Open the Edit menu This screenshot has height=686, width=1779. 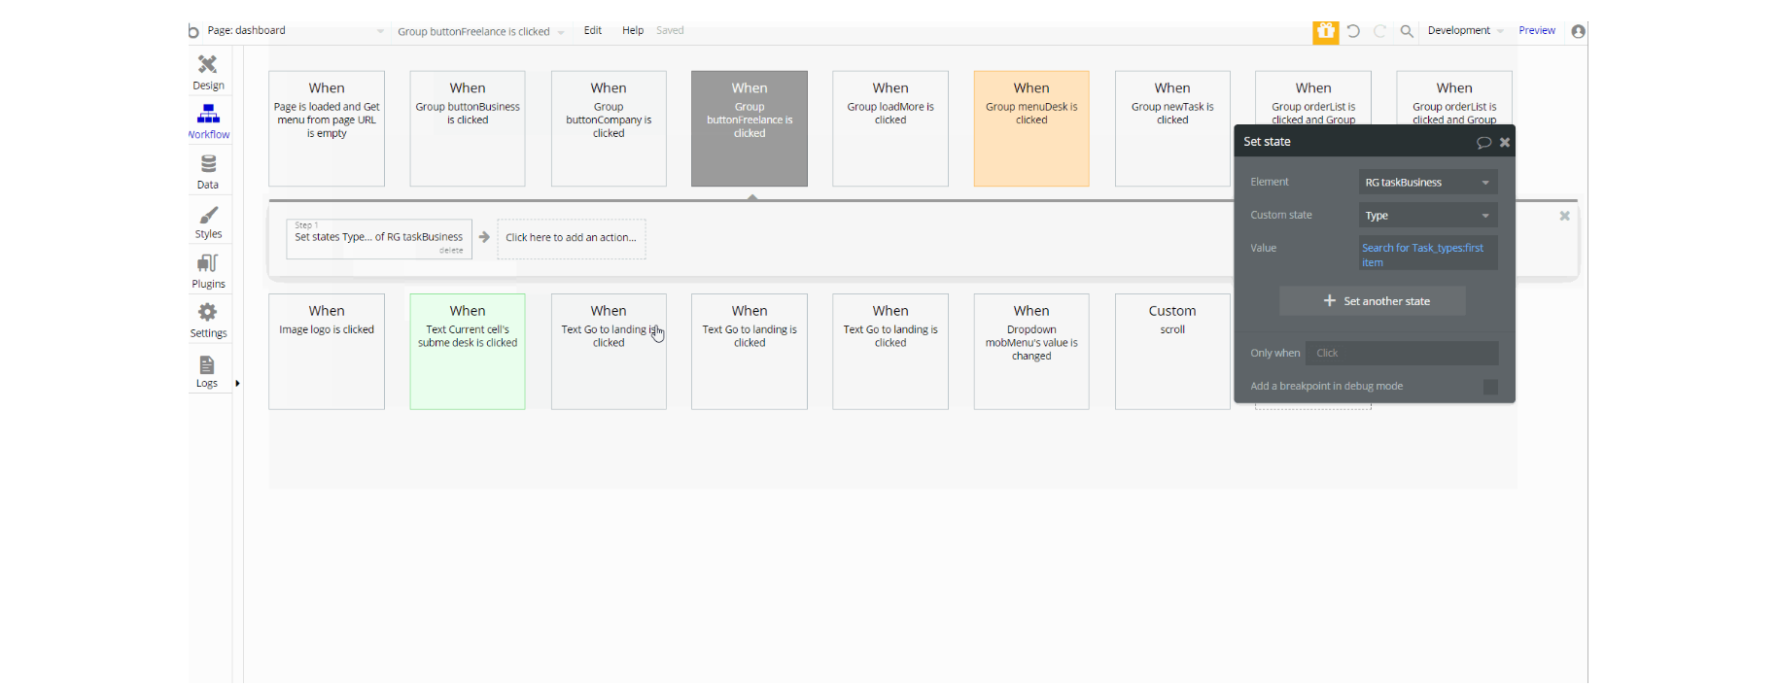(x=593, y=31)
